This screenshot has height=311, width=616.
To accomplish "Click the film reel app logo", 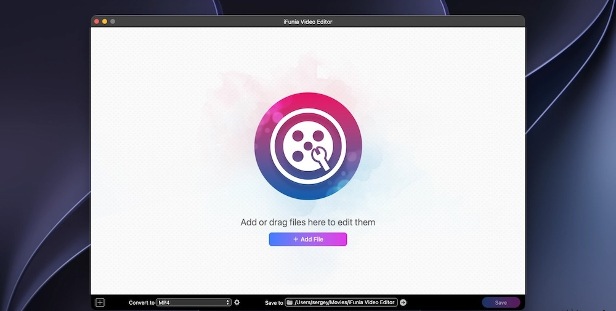I will [308, 146].
